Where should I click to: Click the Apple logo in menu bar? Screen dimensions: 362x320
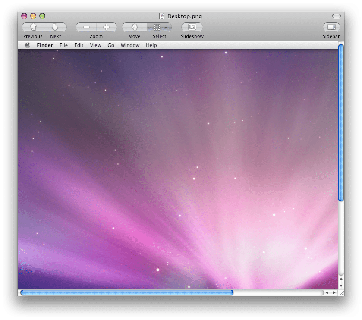point(27,45)
